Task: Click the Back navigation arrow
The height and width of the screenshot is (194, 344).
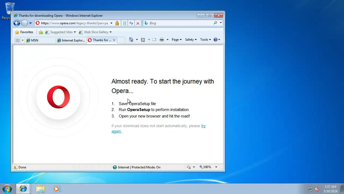Action: point(17,23)
